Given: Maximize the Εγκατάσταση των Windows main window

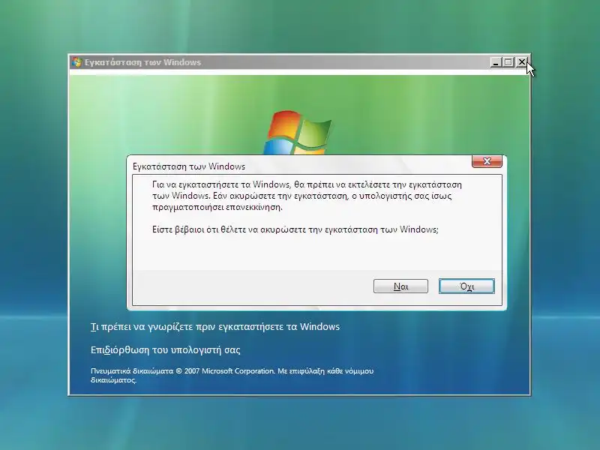Looking at the screenshot, I should 508,62.
